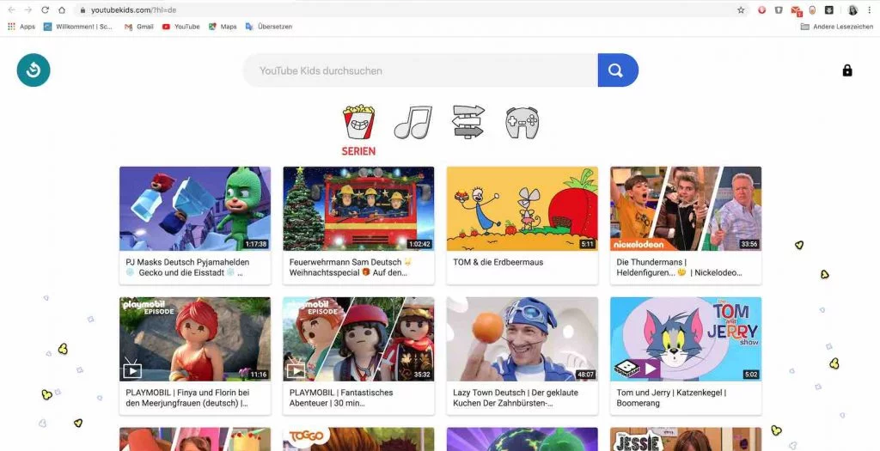Open Lazy Town Deutsch video thumbnail
The image size is (880, 451).
[522, 338]
